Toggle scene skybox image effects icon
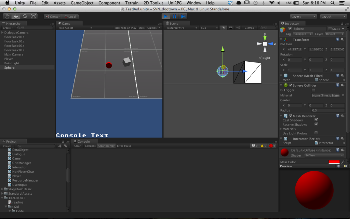This screenshot has width=350, height=219. (231, 28)
